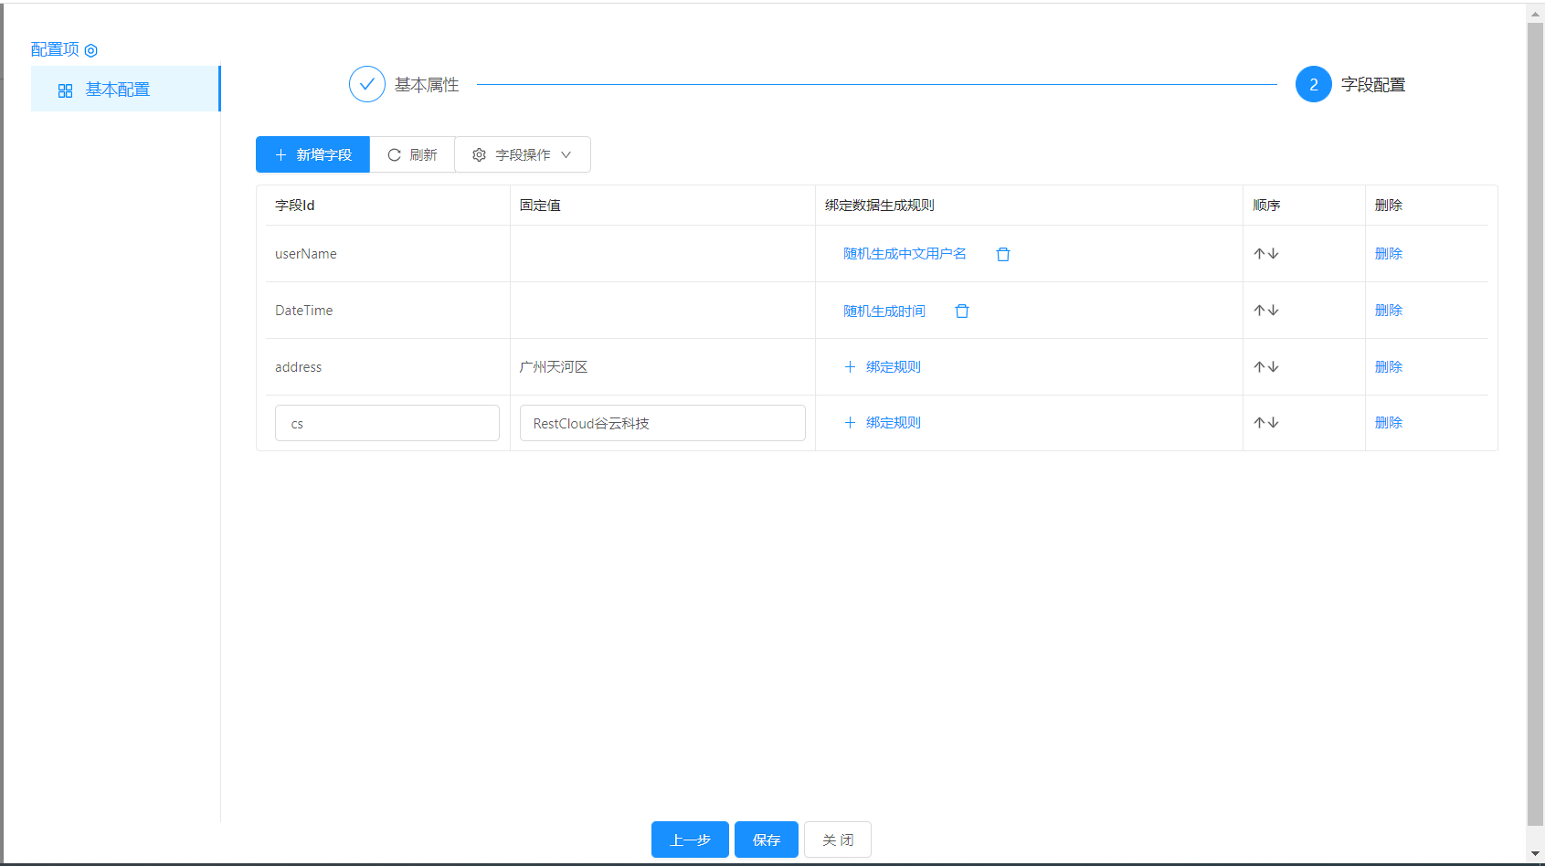Move DateTime row down with down arrow

1274,311
